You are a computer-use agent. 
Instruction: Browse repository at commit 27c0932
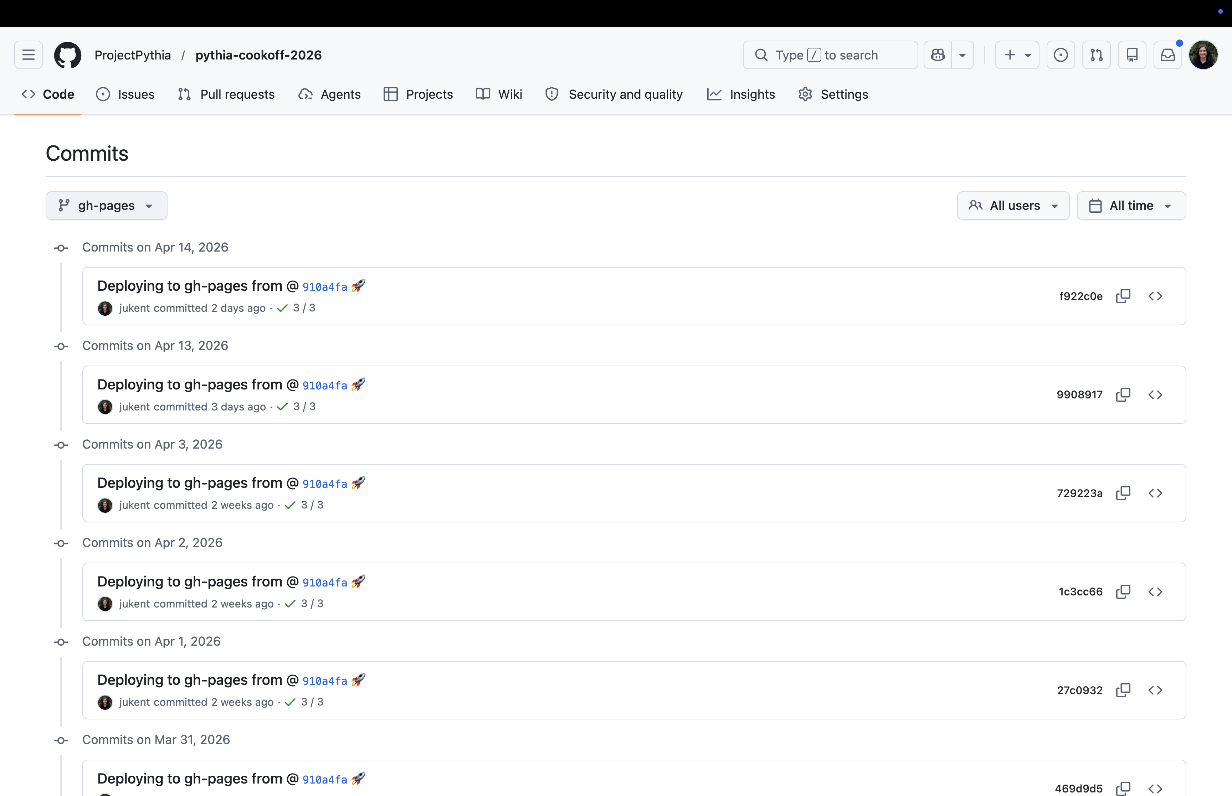pyautogui.click(x=1155, y=690)
